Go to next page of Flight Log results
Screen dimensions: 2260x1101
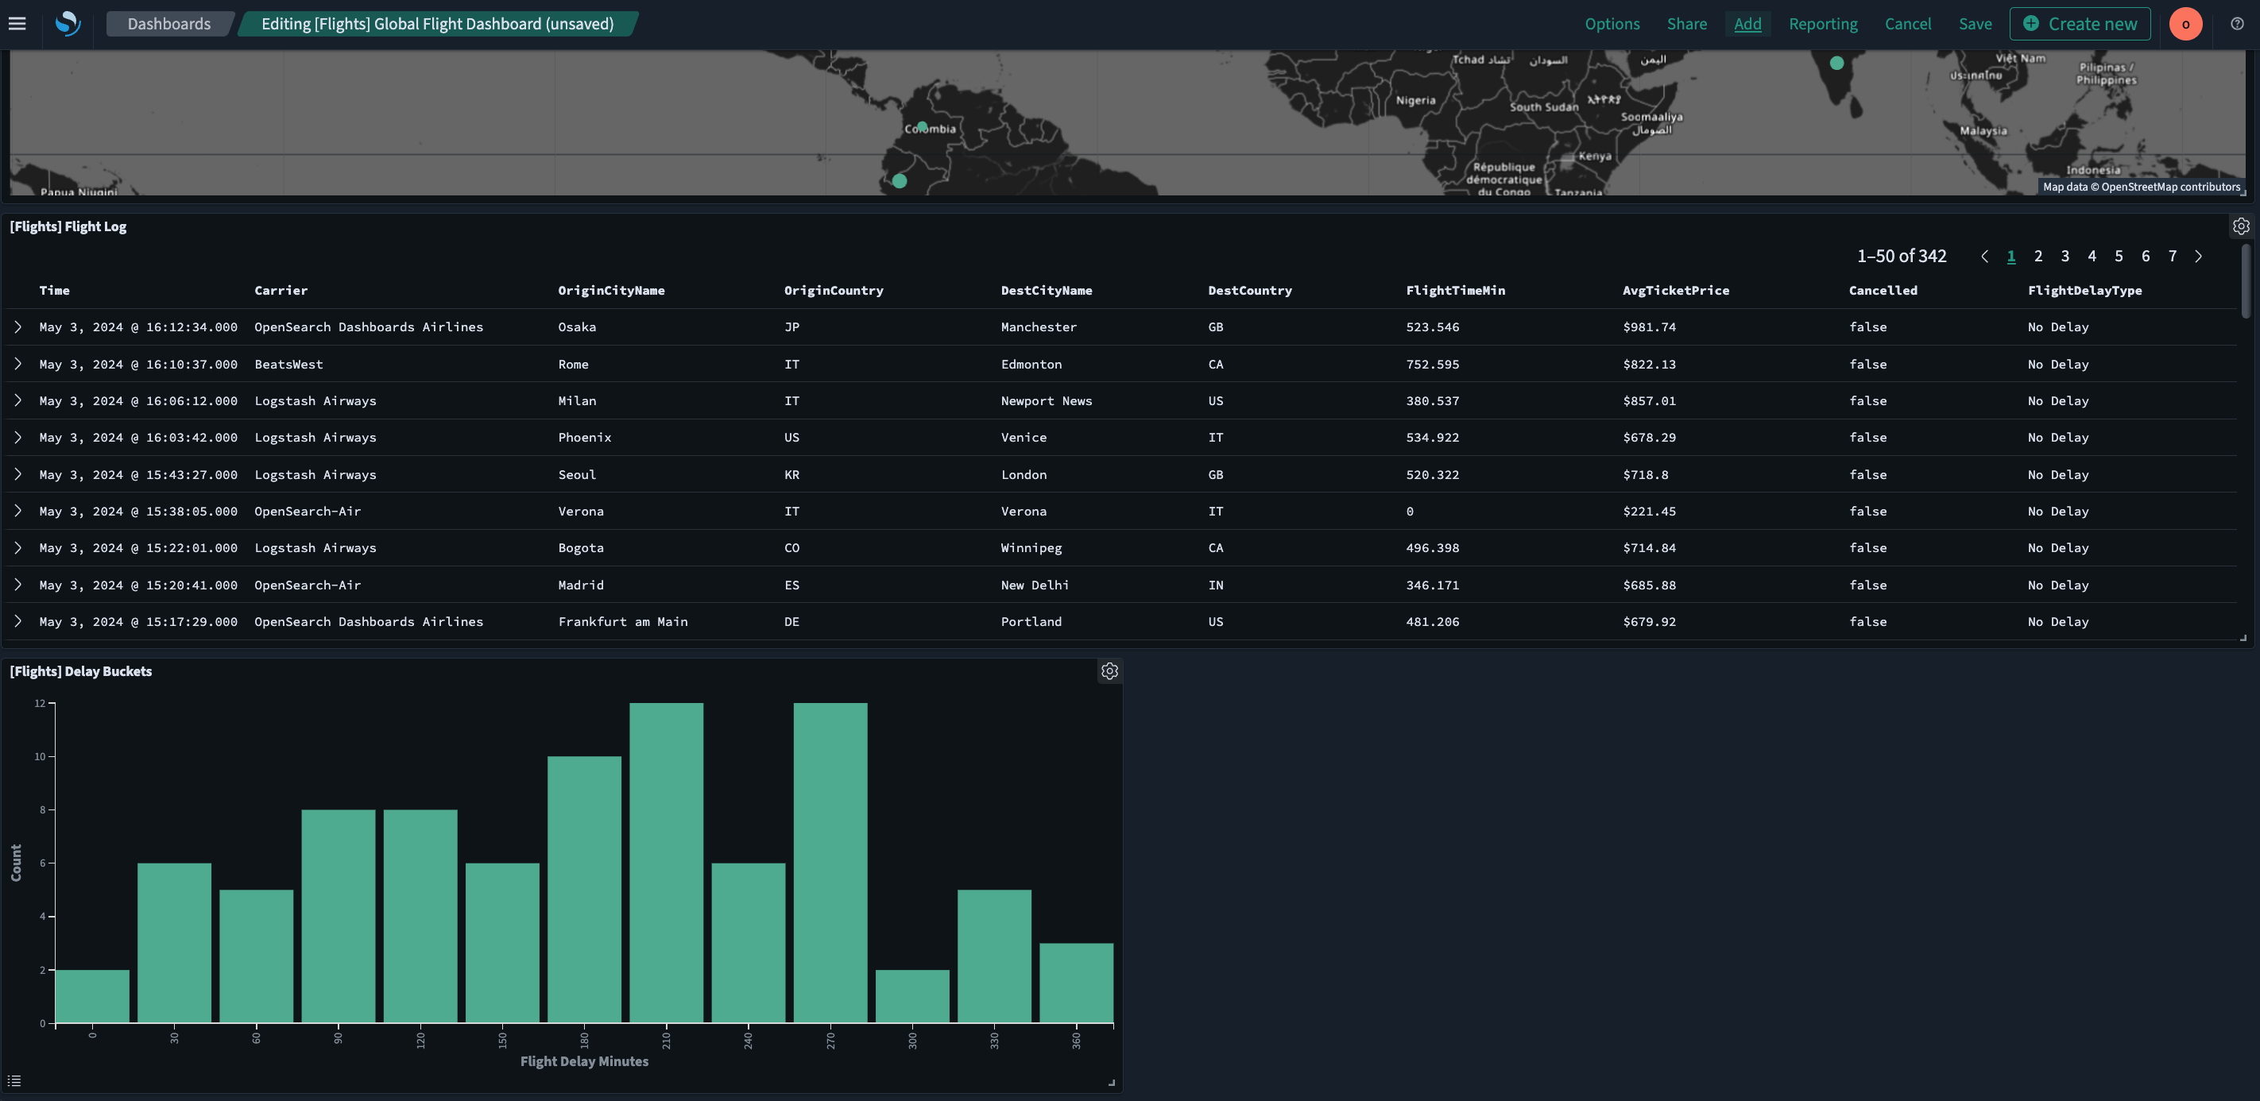(2199, 255)
